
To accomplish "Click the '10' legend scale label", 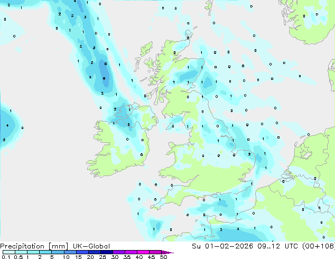I will [66, 257].
